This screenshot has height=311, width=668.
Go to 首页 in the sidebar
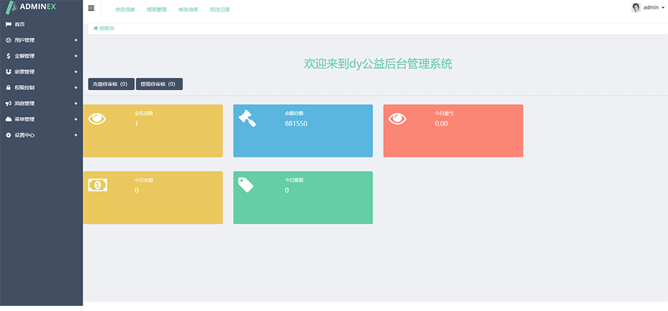[20, 24]
